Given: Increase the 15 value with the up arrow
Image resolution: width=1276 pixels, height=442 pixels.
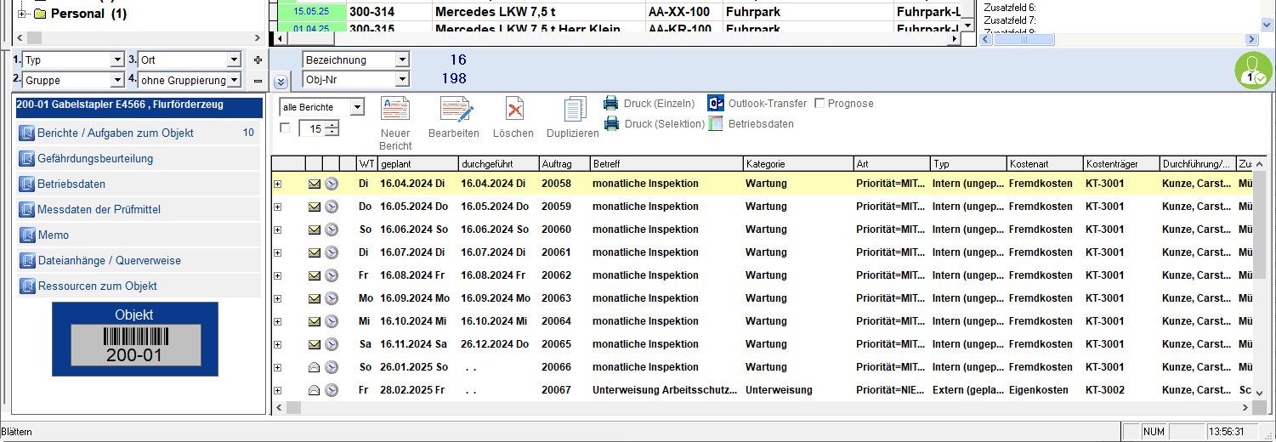Looking at the screenshot, I should coord(332,125).
